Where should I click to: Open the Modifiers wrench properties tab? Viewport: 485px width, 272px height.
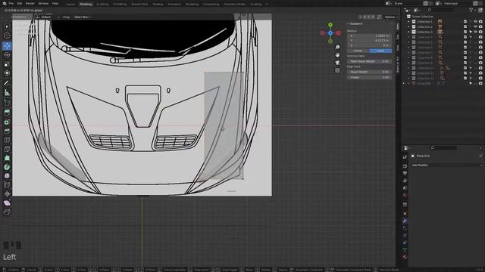tap(405, 221)
